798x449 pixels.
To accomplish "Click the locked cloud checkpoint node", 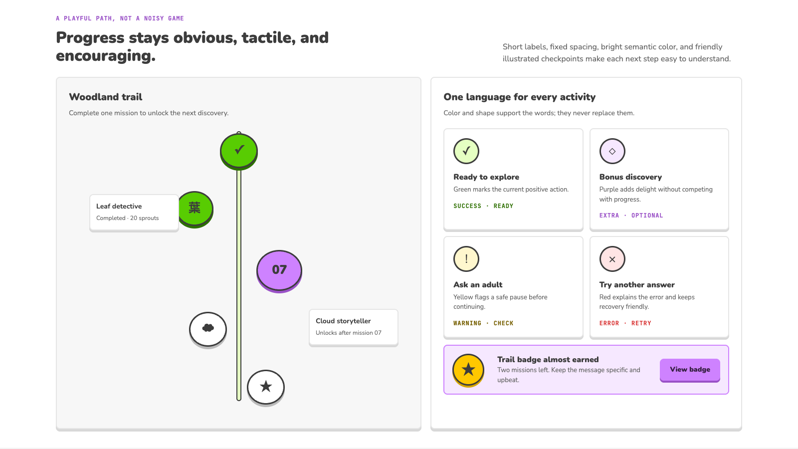I will coord(208,330).
